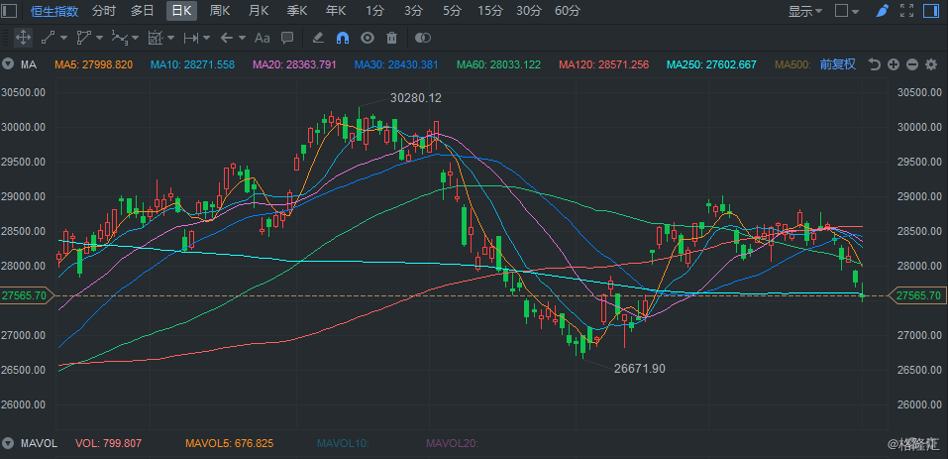Viewport: 948px width, 459px height.
Task: Switch to 年K yearly tab
Action: (x=336, y=10)
